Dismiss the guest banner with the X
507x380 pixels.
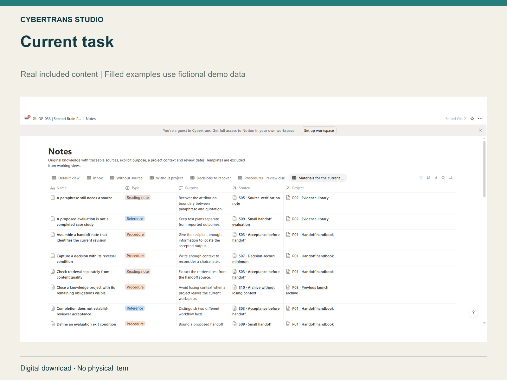[x=480, y=130]
